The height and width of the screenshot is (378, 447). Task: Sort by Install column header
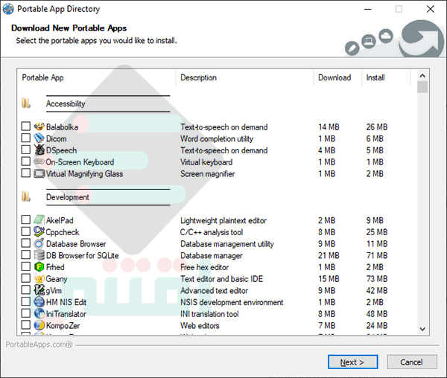(x=386, y=77)
